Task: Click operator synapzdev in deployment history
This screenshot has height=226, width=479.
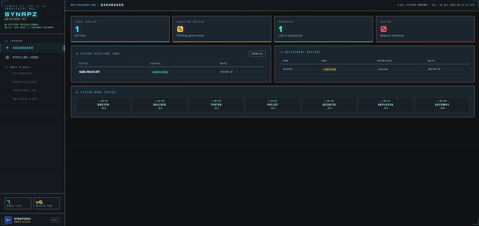Action: tap(383, 69)
